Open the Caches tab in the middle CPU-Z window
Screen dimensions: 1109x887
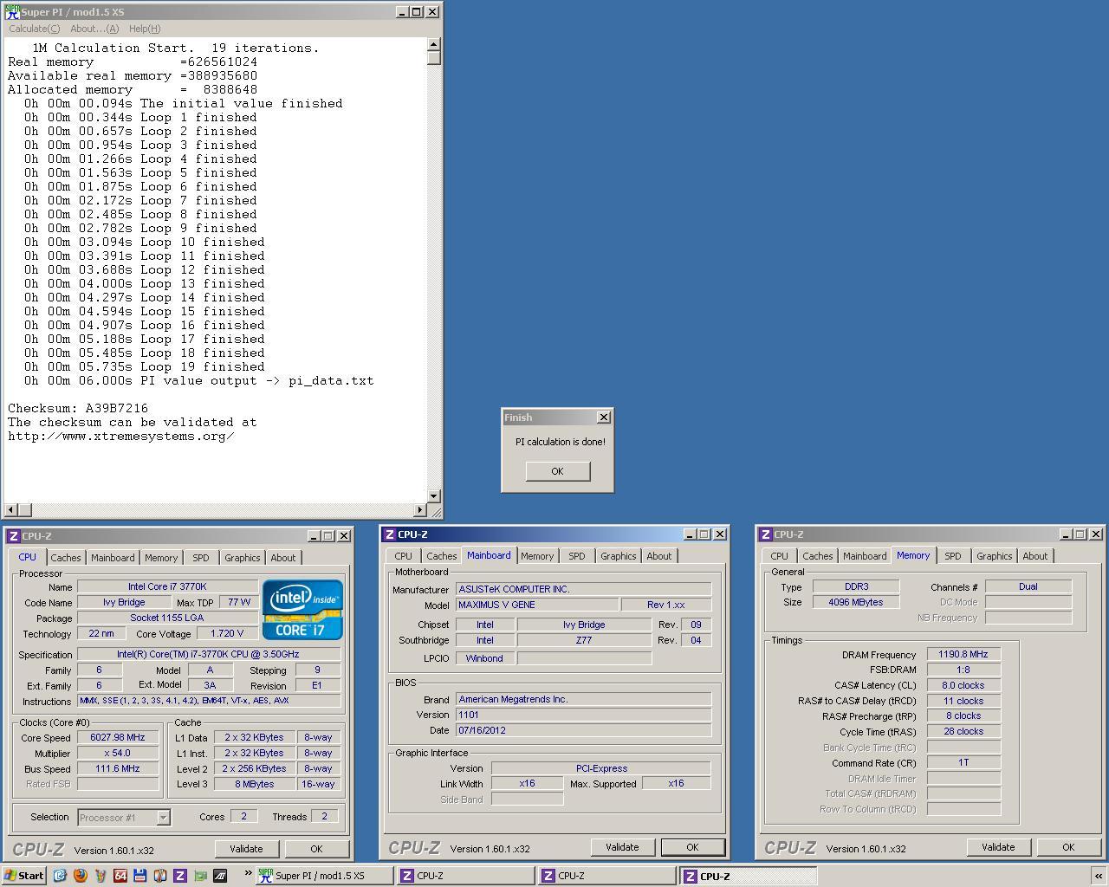441,556
